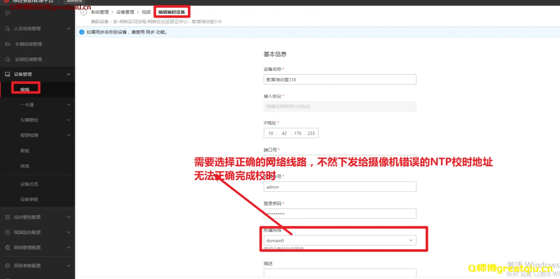The height and width of the screenshot is (279, 560).
Task: Open the 所属网络 domain0 dropdown
Action: pyautogui.click(x=339, y=240)
